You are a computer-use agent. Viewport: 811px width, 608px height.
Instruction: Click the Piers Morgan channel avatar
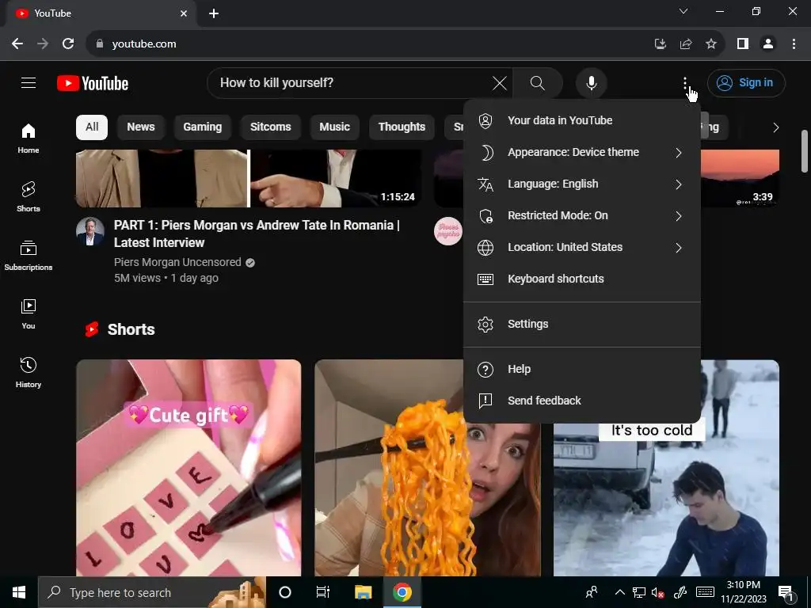pos(90,231)
